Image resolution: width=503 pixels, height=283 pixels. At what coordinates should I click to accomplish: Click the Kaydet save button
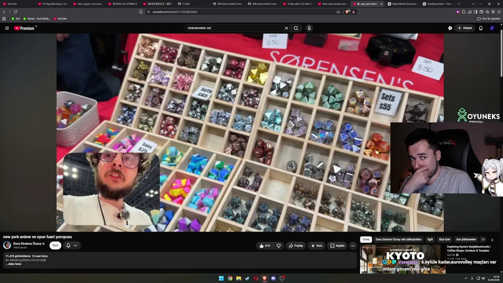point(337,246)
